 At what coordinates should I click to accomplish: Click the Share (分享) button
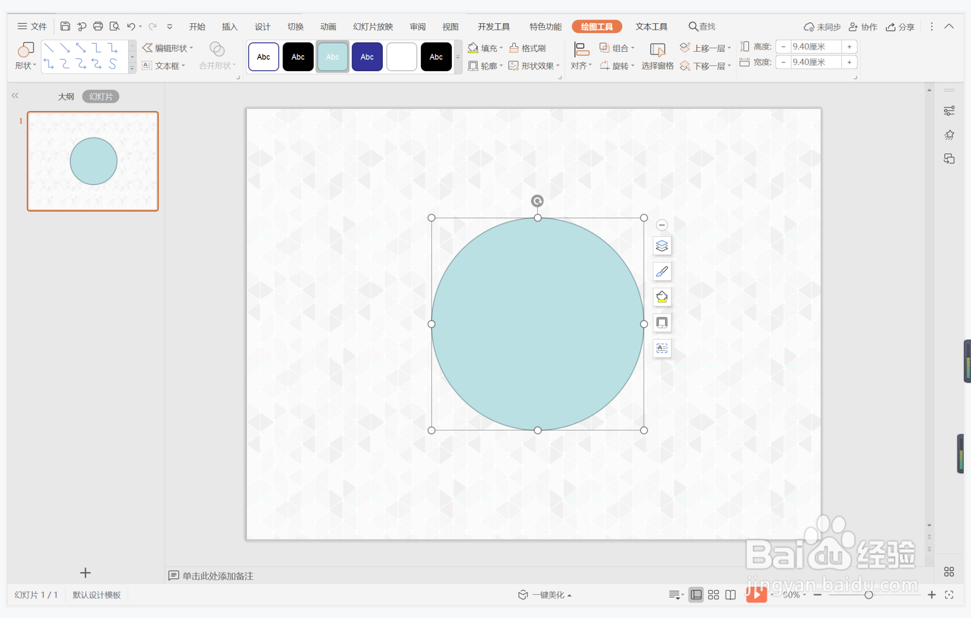tap(900, 27)
